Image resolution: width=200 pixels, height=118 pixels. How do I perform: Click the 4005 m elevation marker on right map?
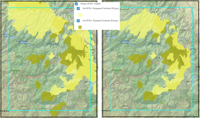pos(188,81)
